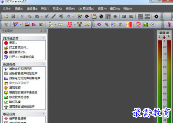Viewport: 173px width, 123px height.
Task: Click the maximize signal level arrow icon
Action: pos(108,16)
